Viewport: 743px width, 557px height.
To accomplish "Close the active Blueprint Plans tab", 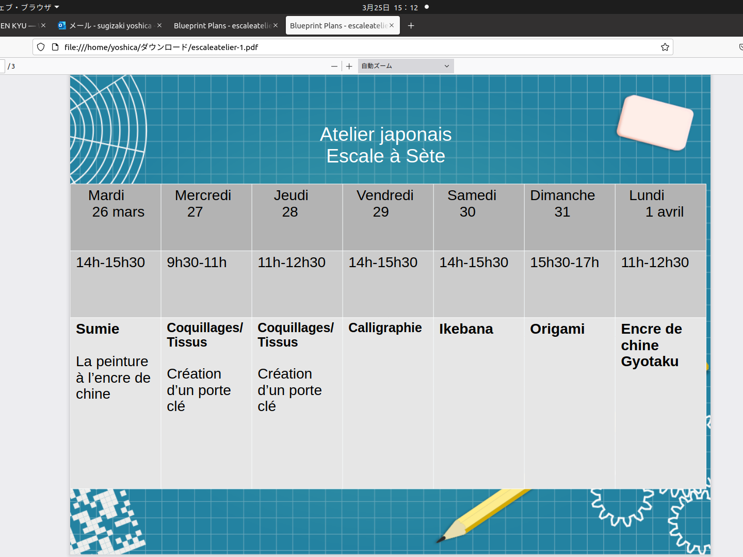I will pyautogui.click(x=392, y=25).
